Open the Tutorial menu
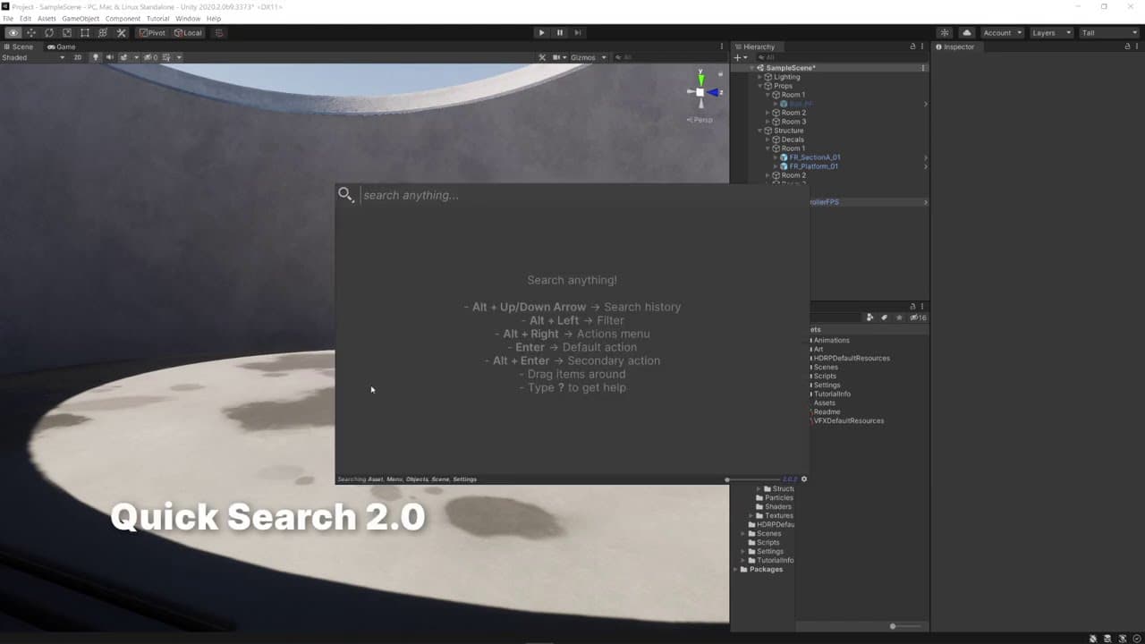 pyautogui.click(x=157, y=19)
